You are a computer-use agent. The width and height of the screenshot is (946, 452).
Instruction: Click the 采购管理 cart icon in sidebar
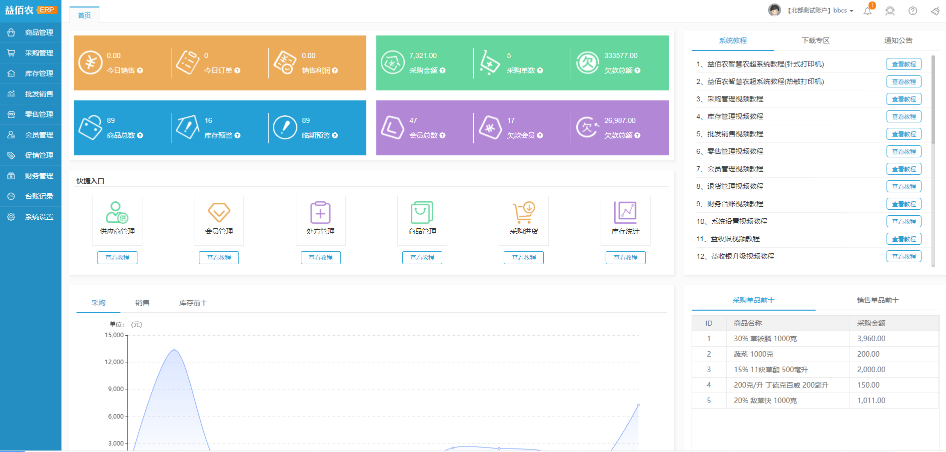point(11,53)
